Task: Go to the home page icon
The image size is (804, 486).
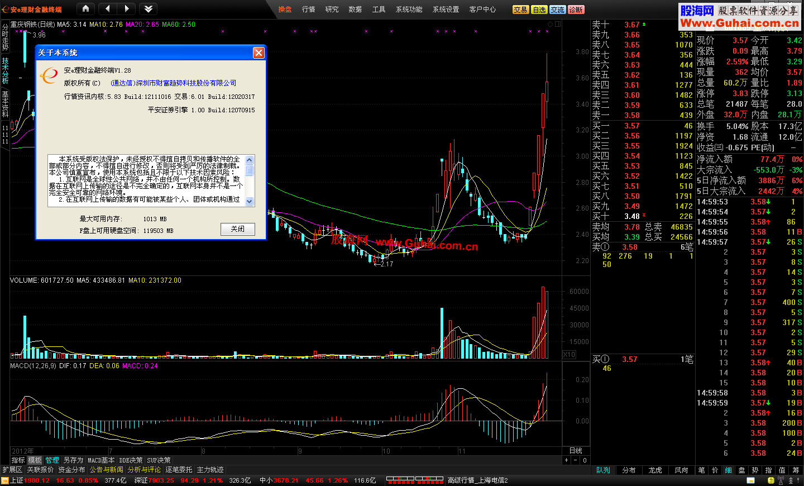Action: (85, 9)
